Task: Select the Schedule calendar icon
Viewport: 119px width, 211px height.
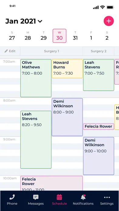Action: pos(59,197)
